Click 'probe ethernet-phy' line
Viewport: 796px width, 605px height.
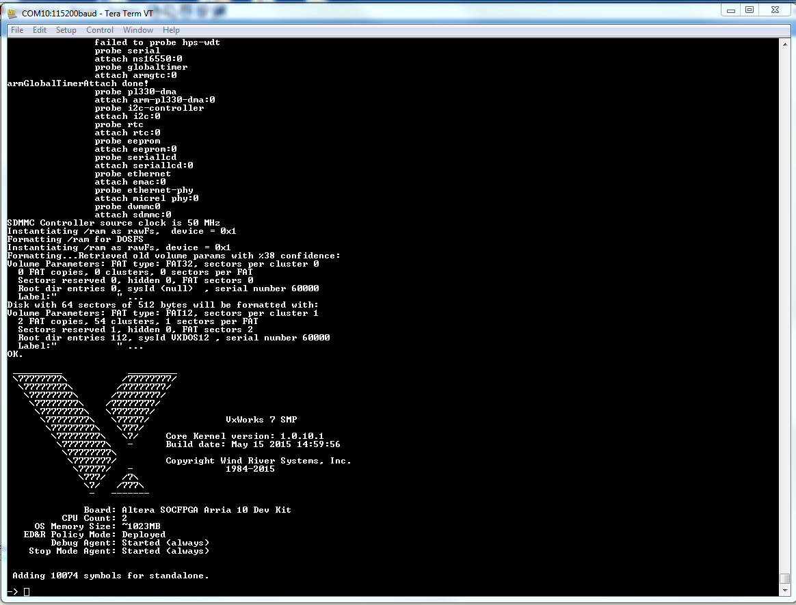pyautogui.click(x=144, y=190)
